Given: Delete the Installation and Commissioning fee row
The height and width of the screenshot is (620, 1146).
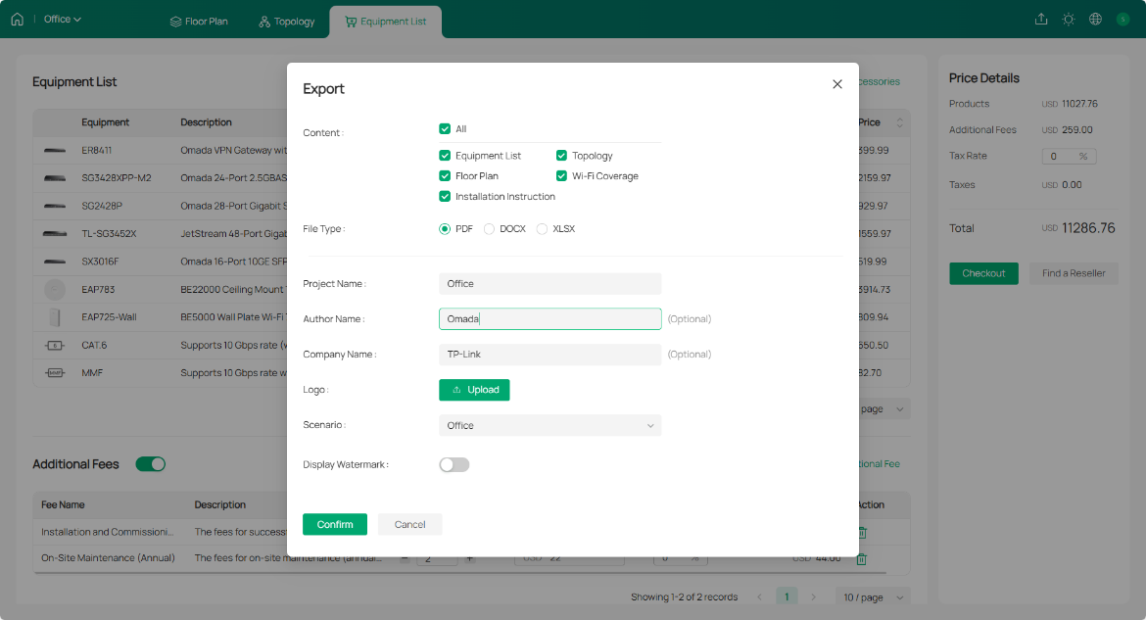Looking at the screenshot, I should pos(862,532).
